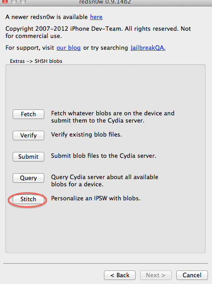This screenshot has height=284, width=212.
Task: Click the 'Personalize an IPSW with blobs' text
Action: click(x=95, y=199)
